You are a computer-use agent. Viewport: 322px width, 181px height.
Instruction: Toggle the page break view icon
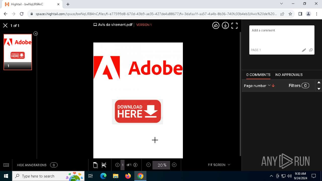pos(104,165)
